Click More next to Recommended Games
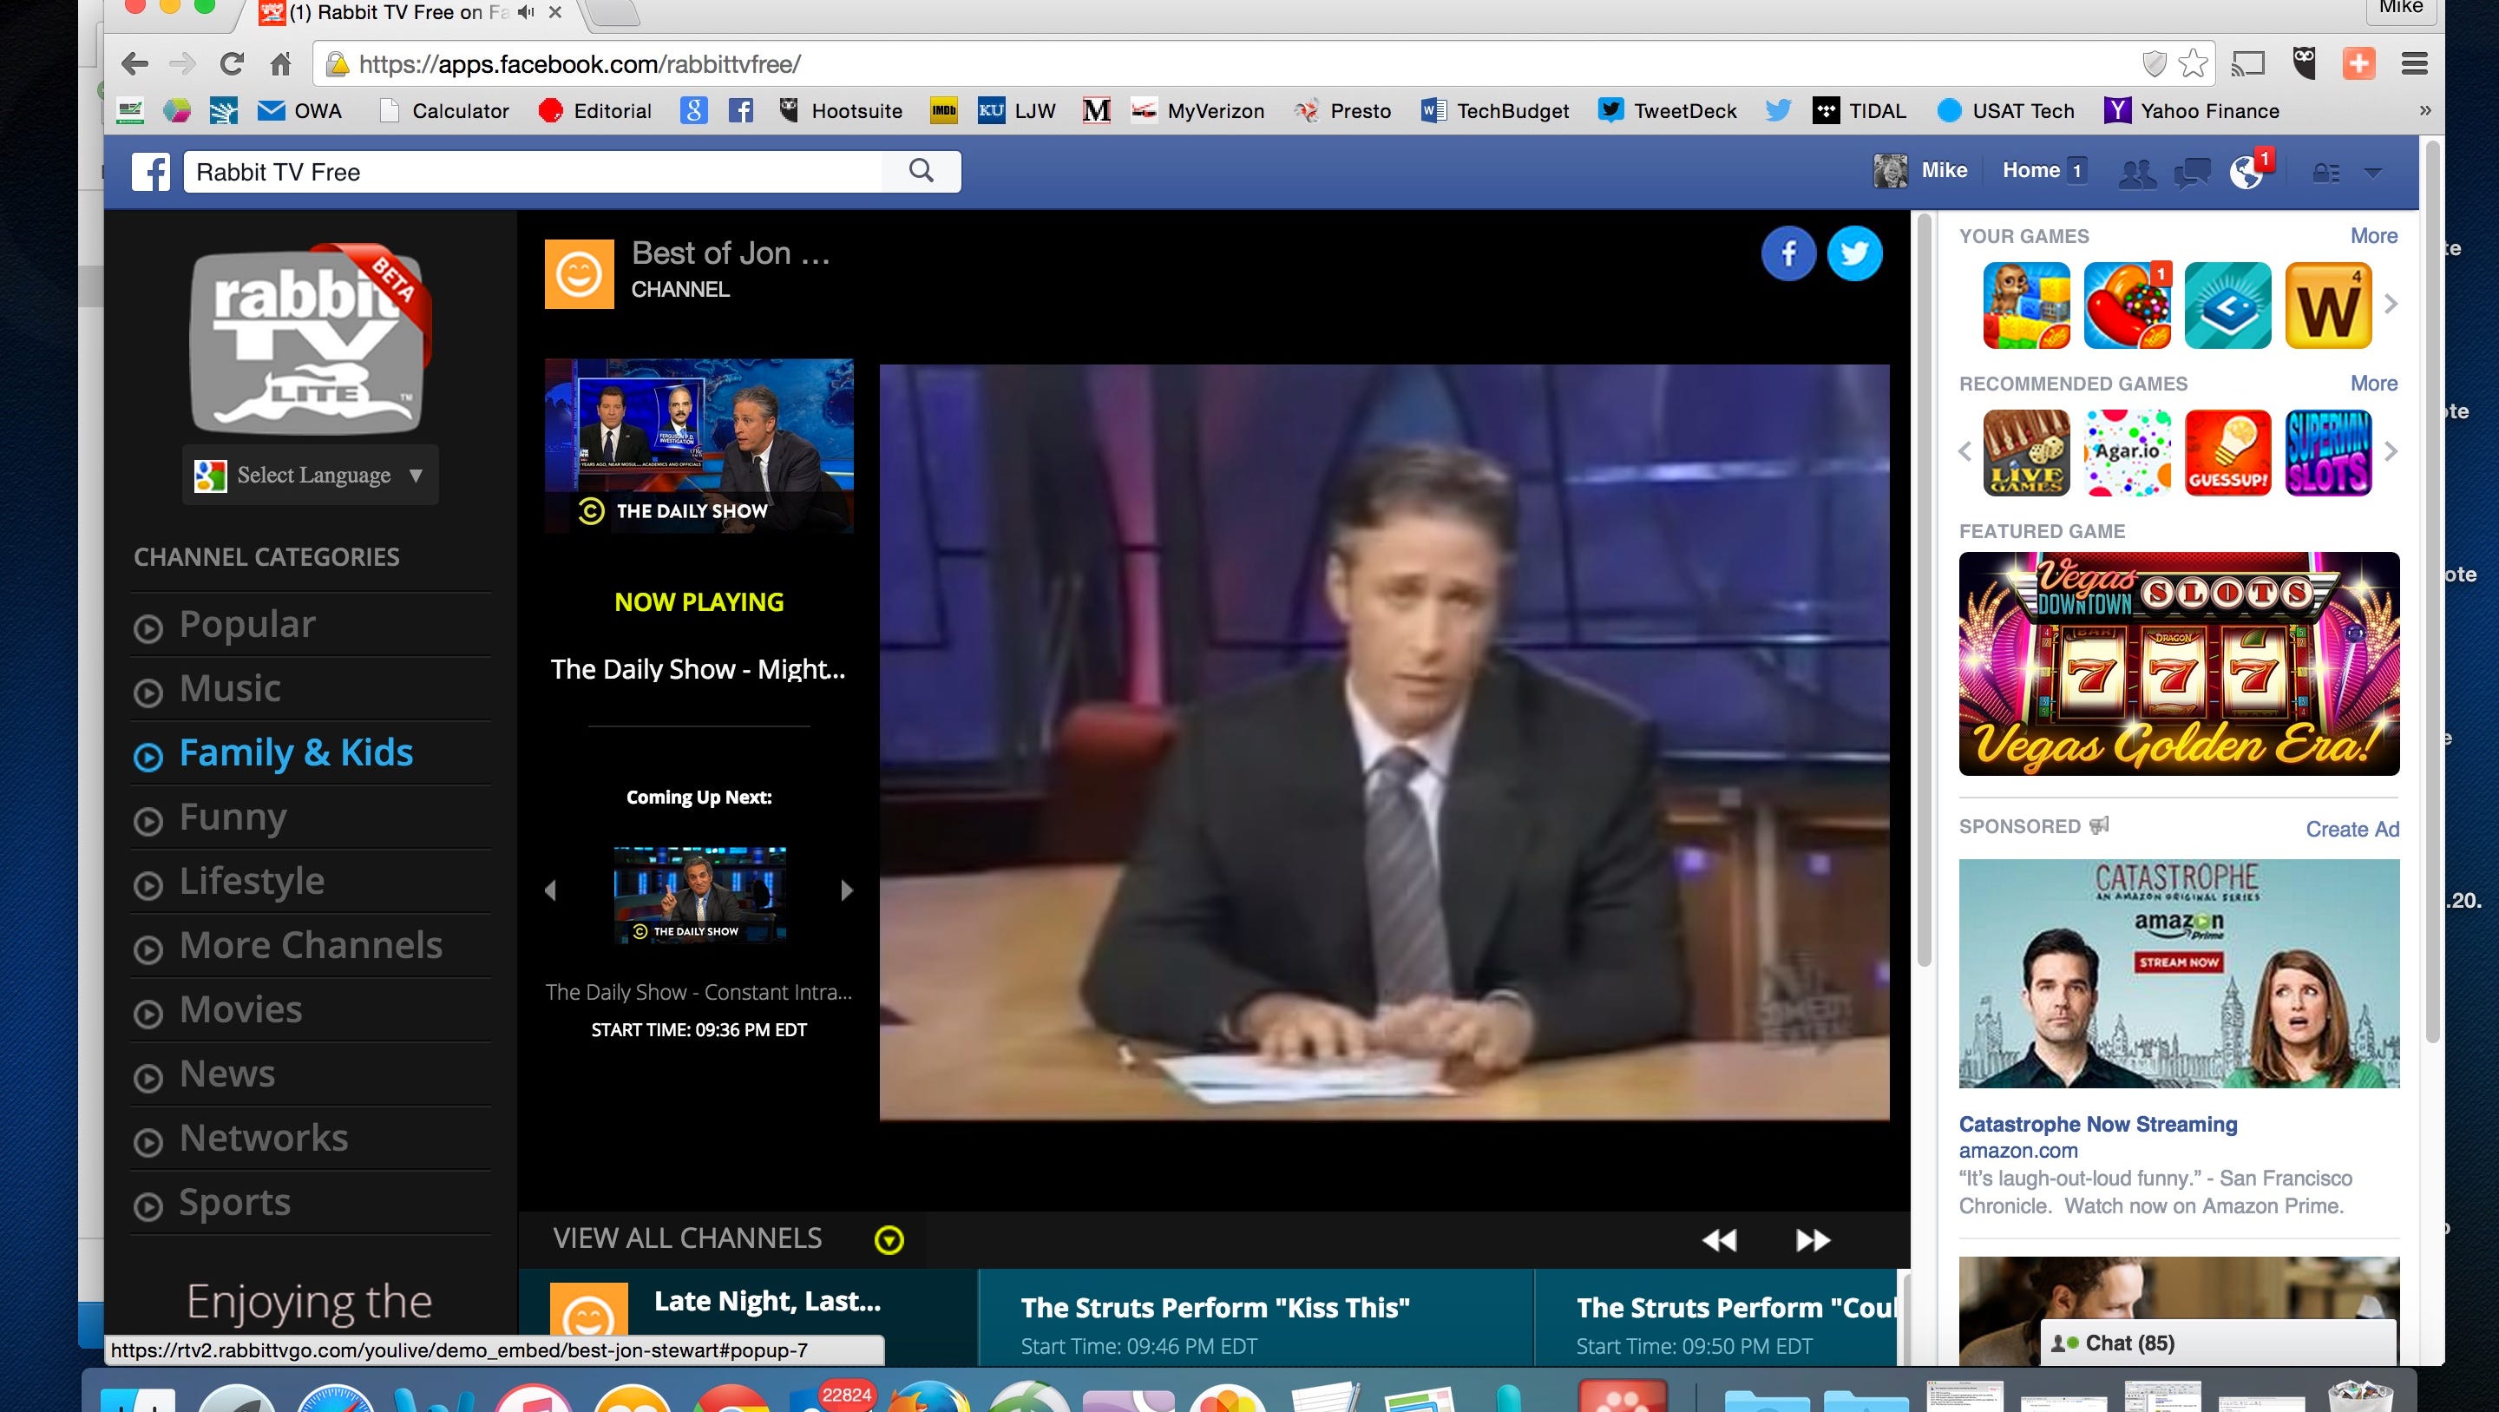The image size is (2499, 1412). click(2374, 383)
